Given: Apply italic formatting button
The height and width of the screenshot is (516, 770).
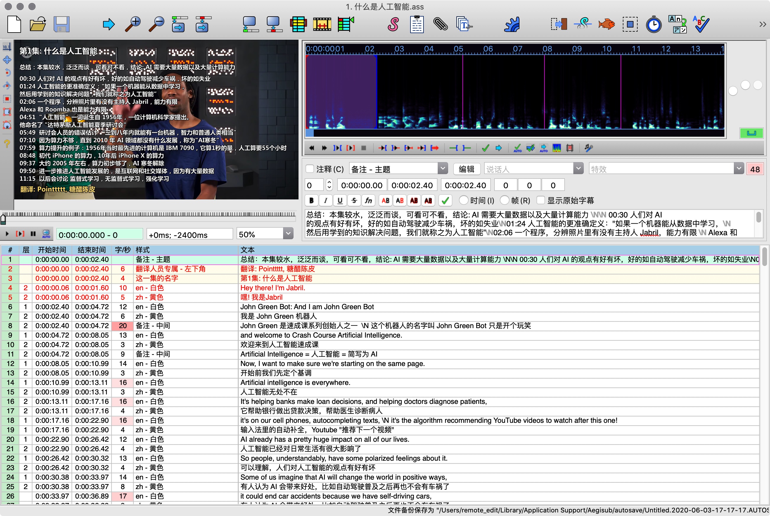Looking at the screenshot, I should [326, 200].
